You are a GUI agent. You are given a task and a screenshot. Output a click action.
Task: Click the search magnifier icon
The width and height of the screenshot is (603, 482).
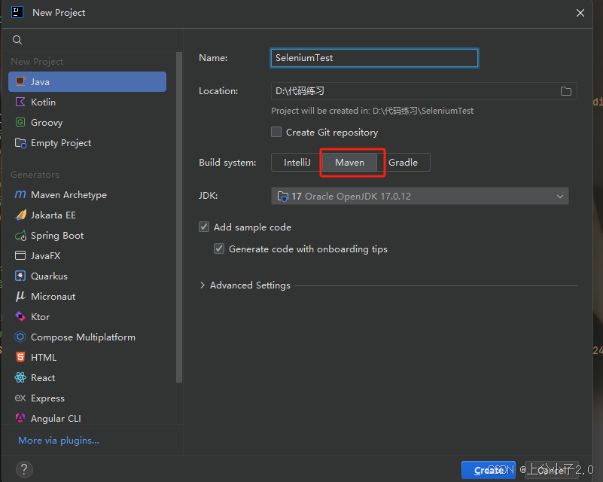[17, 40]
